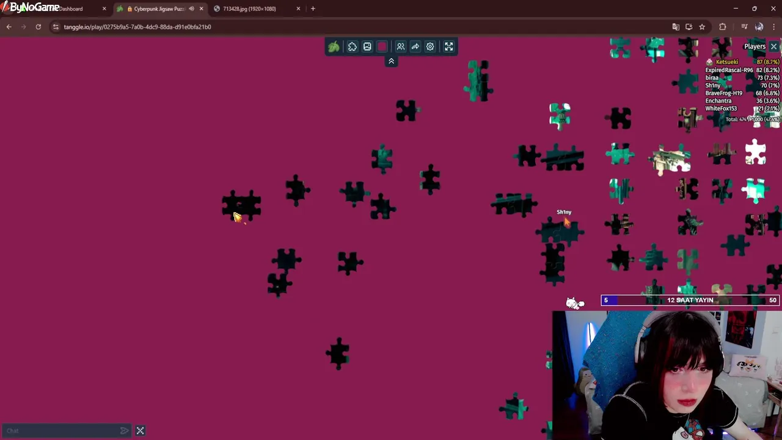This screenshot has width=782, height=440.
Task: Click the white puzzle piece
Action: coord(755,152)
